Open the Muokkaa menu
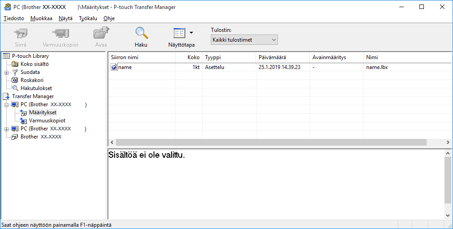Screen dimensions: 453x229 [x=41, y=18]
